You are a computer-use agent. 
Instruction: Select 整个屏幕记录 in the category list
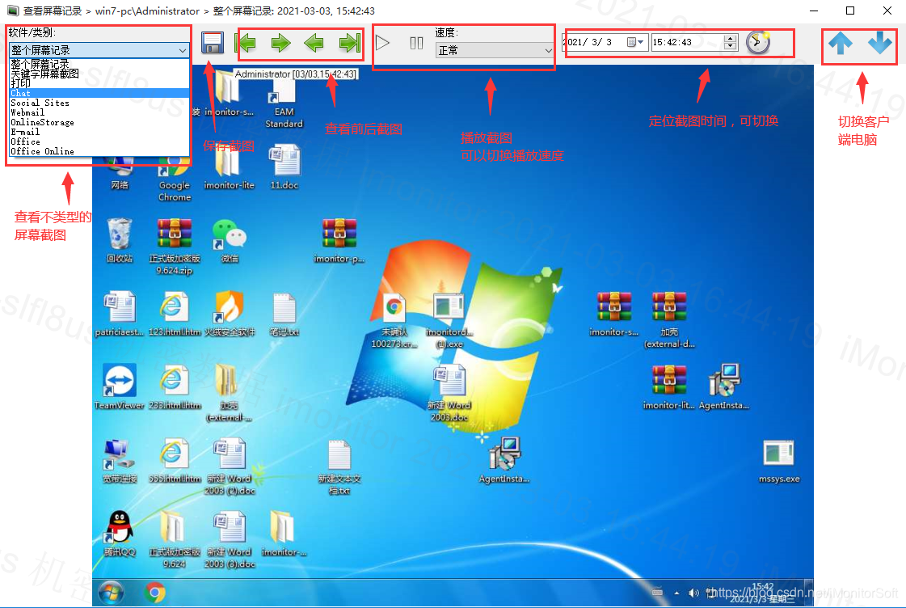99,64
